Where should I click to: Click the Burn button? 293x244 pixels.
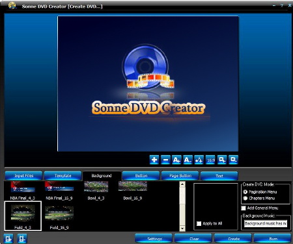tap(273, 239)
